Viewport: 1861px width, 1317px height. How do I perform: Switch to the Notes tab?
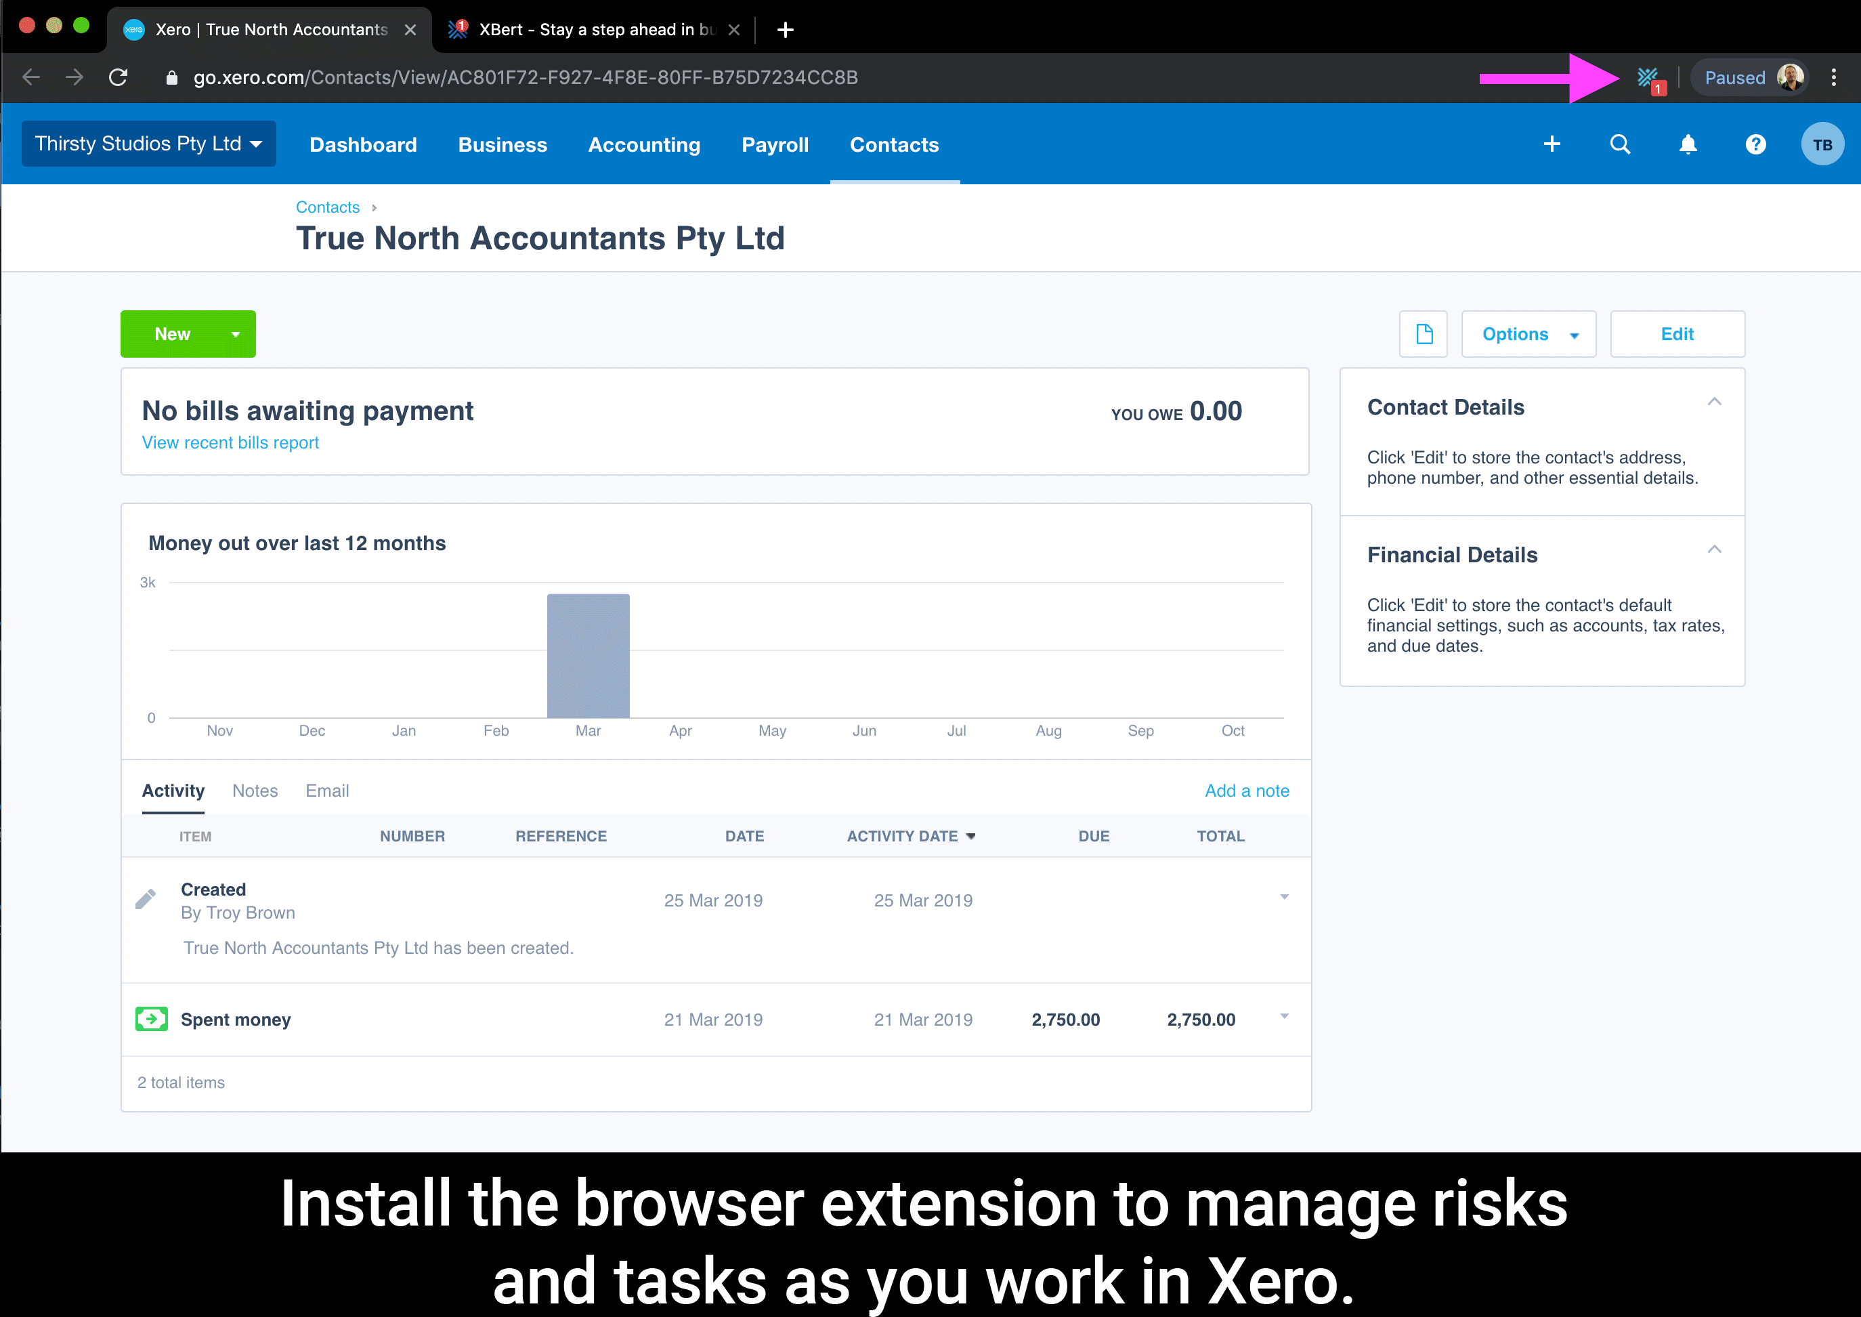coord(255,791)
